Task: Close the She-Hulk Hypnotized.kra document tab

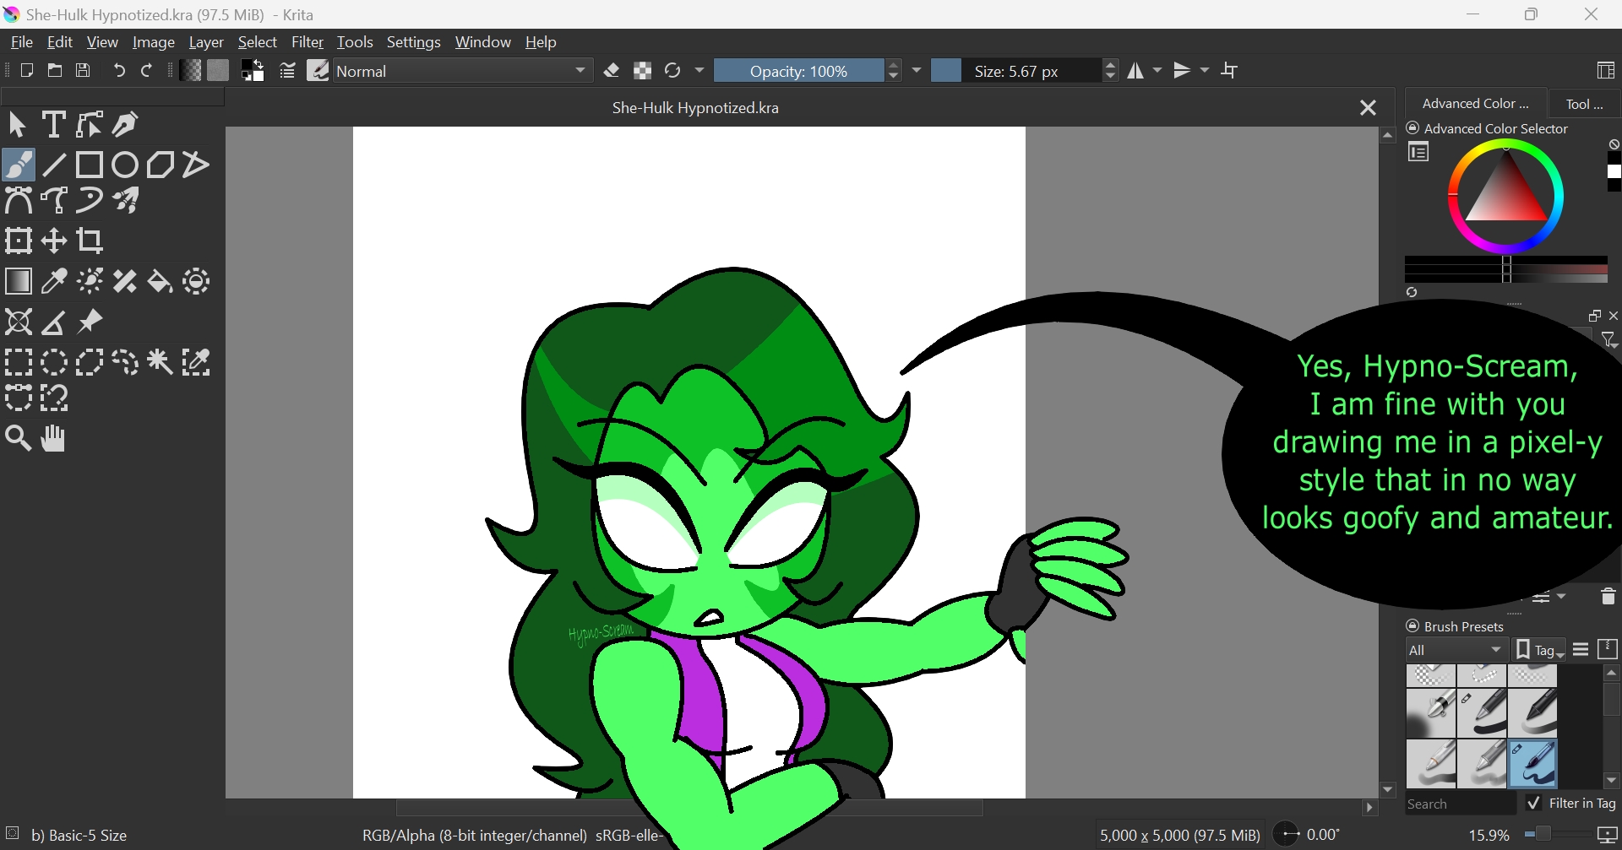Action: 1368,108
